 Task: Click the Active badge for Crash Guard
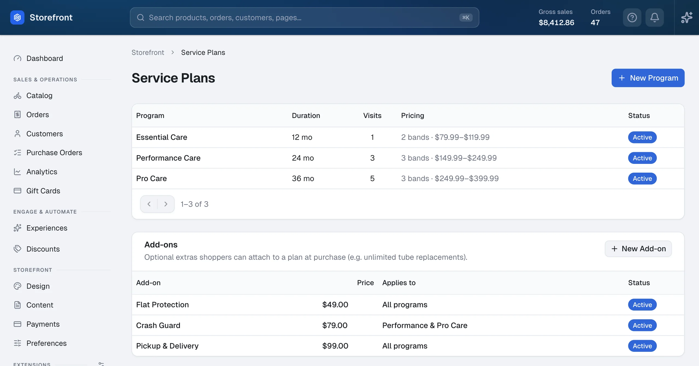click(642, 325)
